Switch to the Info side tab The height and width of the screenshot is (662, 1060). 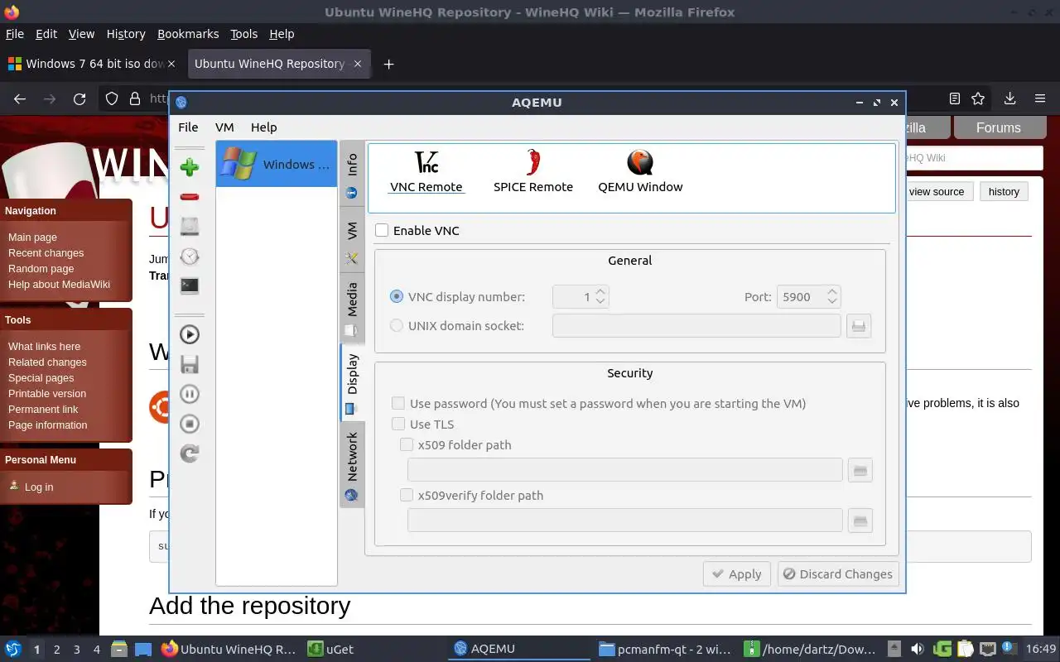tap(352, 175)
